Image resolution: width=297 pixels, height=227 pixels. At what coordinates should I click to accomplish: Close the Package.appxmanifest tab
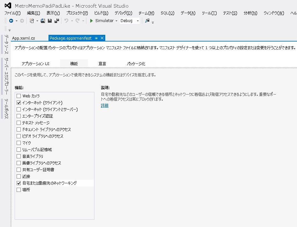click(x=102, y=38)
